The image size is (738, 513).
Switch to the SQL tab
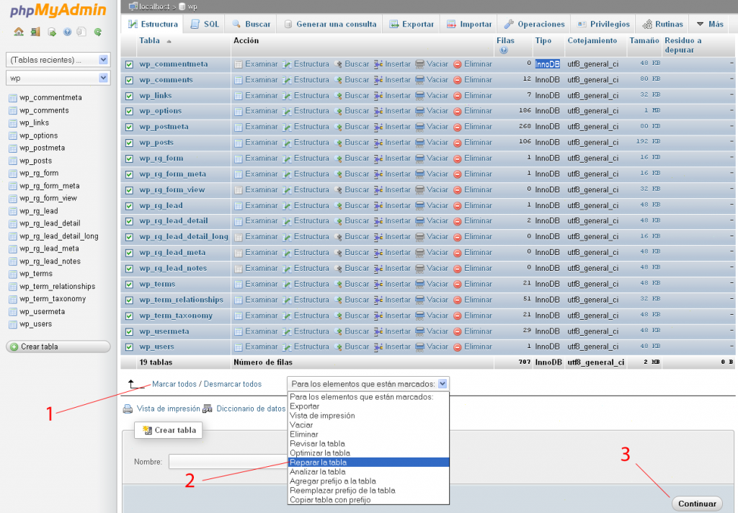pyautogui.click(x=205, y=24)
